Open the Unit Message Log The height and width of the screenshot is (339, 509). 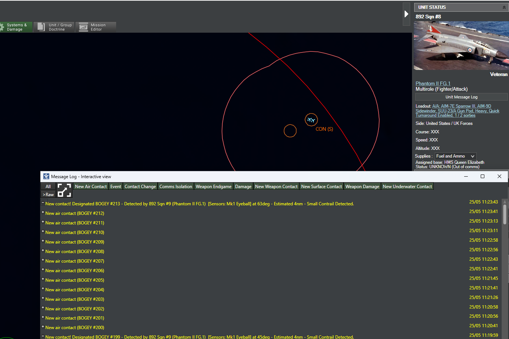462,97
